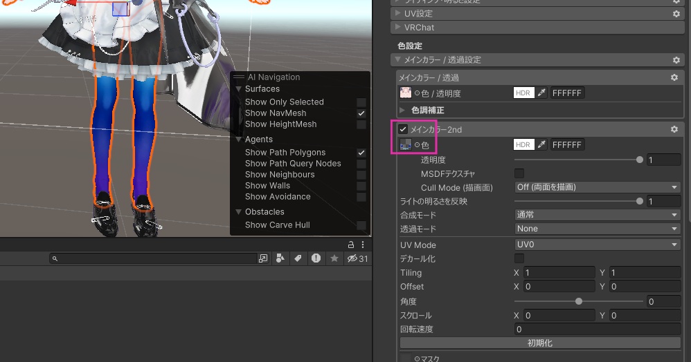
Task: Filter project search by label tag
Action: pos(298,258)
